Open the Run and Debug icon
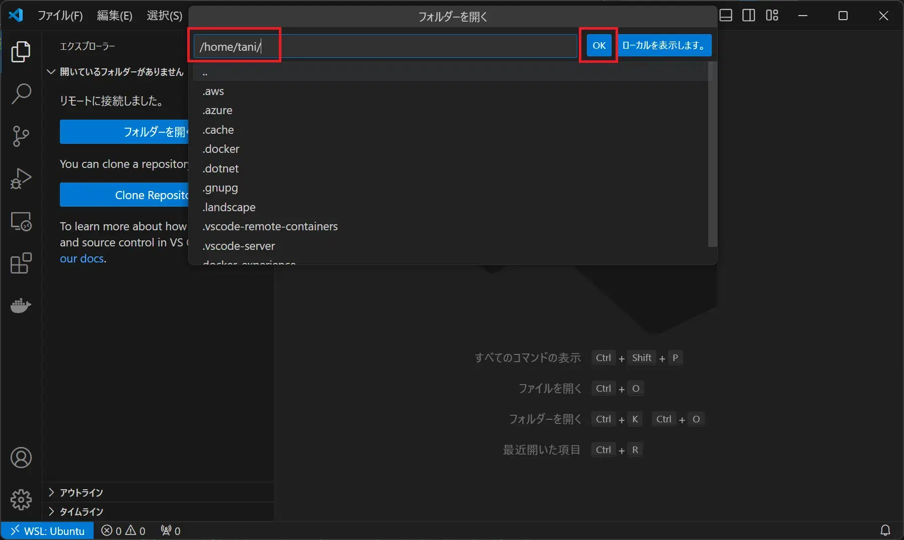The height and width of the screenshot is (540, 904). [x=21, y=178]
